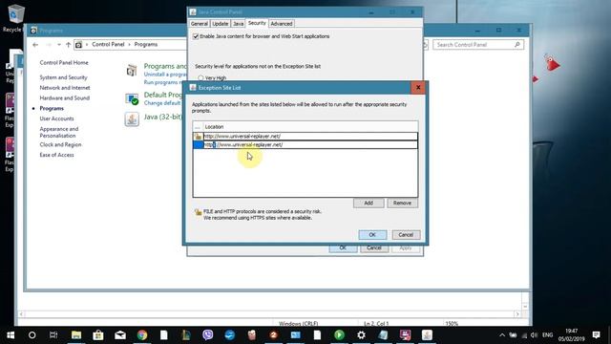Image resolution: width=611 pixels, height=344 pixels.
Task: Open User Accounts category
Action: point(56,118)
